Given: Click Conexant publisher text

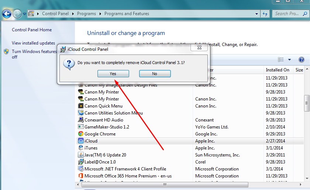Looking at the screenshot, I should (x=204, y=120).
